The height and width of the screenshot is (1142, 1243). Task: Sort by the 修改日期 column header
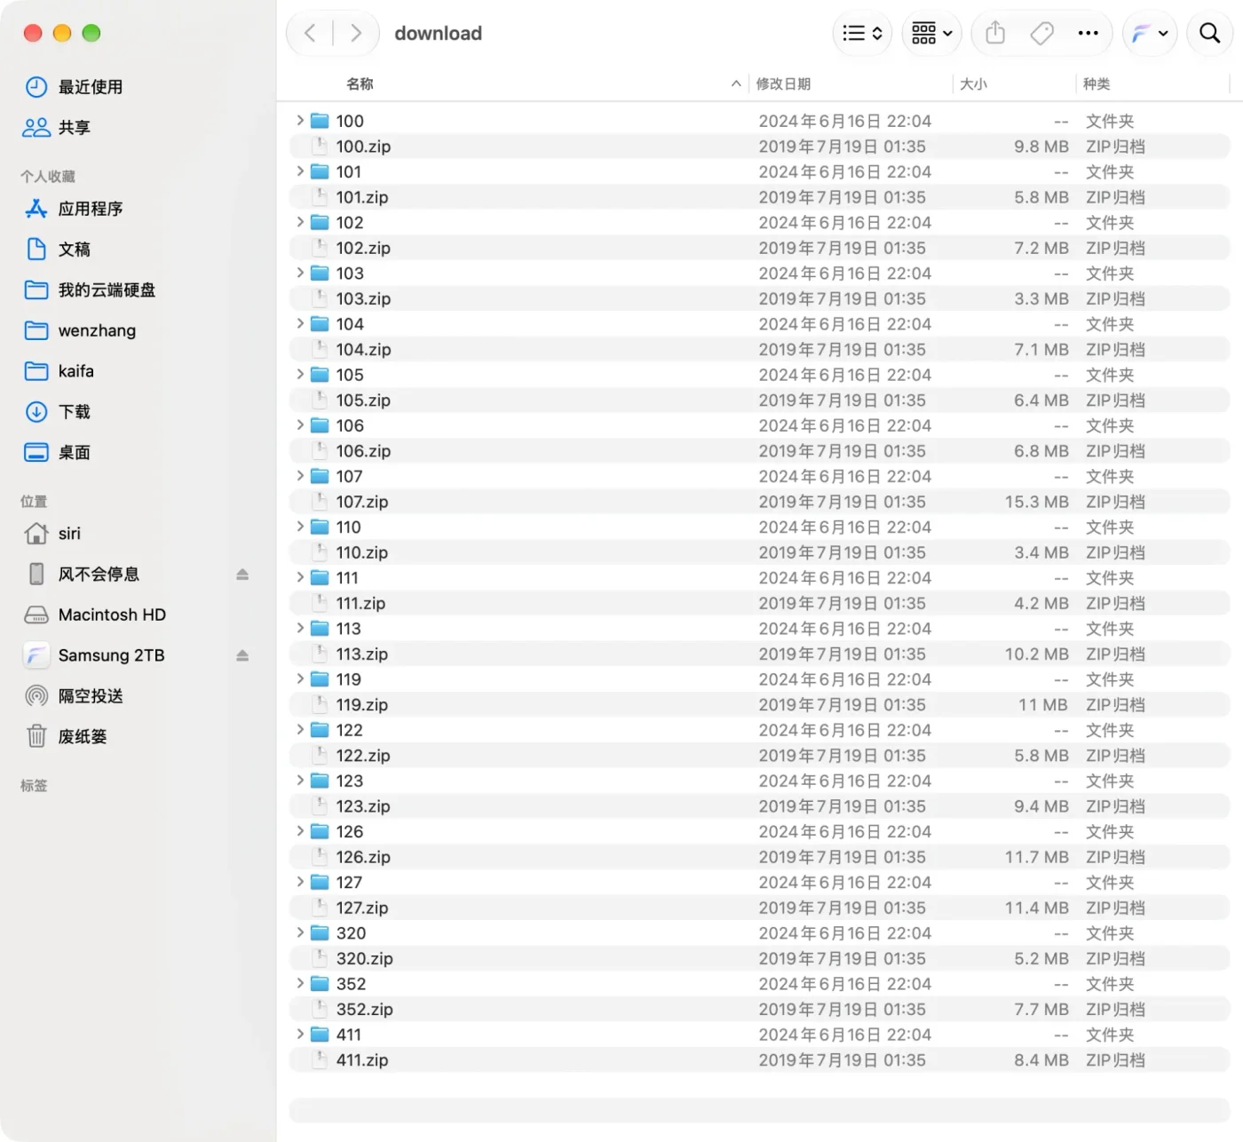click(783, 83)
